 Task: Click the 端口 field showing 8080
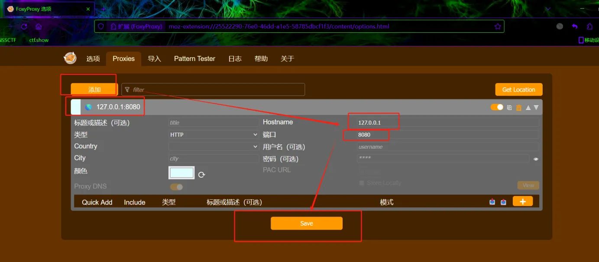coord(448,134)
